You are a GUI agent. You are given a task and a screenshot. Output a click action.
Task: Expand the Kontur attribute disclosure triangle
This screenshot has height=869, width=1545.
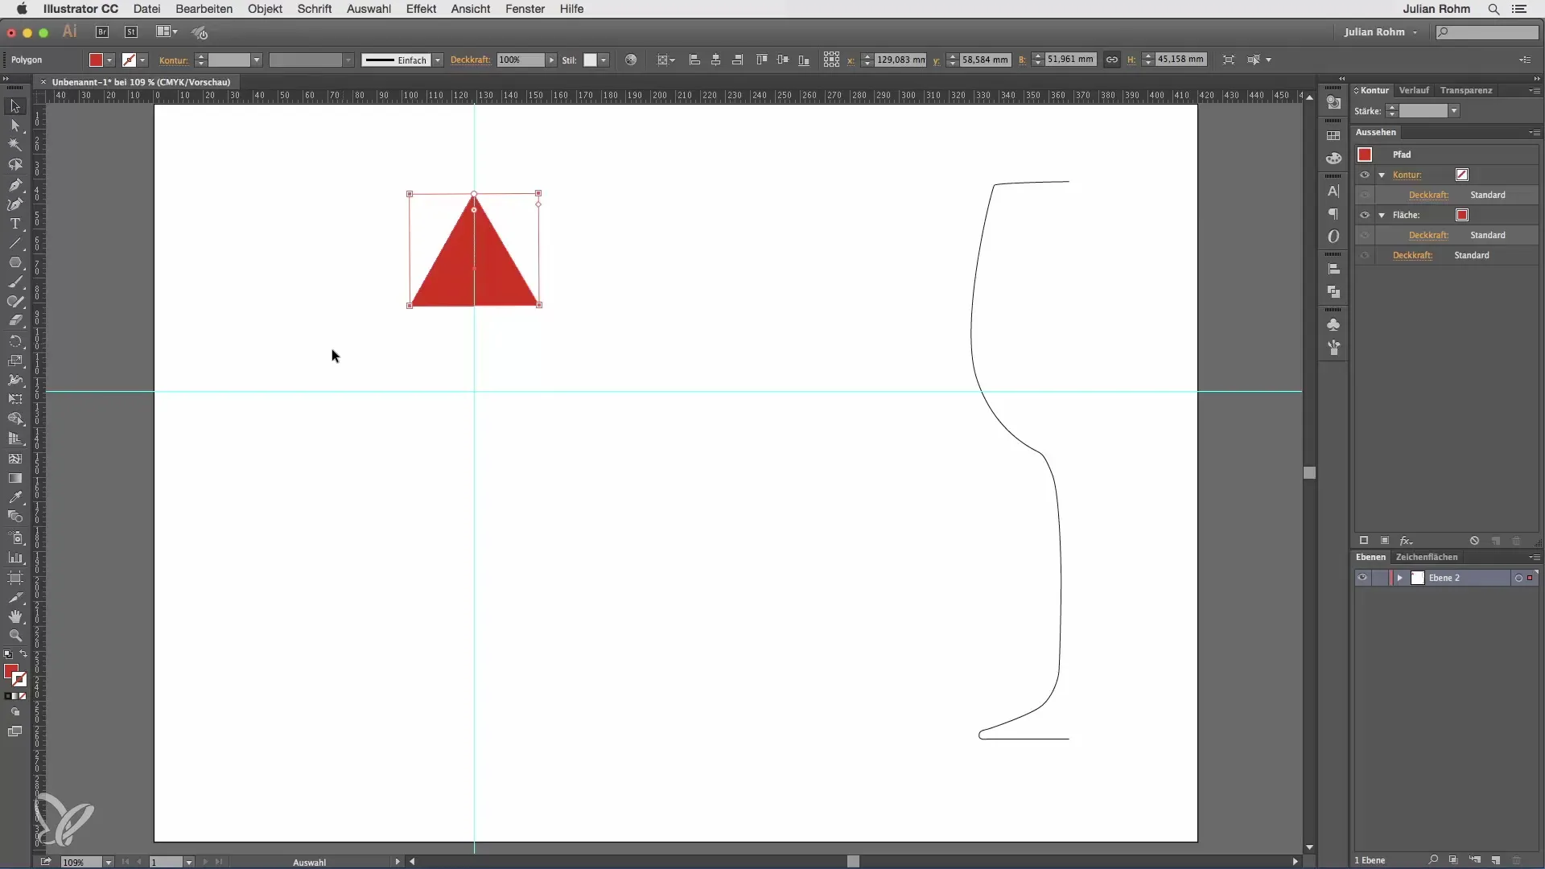coord(1382,175)
